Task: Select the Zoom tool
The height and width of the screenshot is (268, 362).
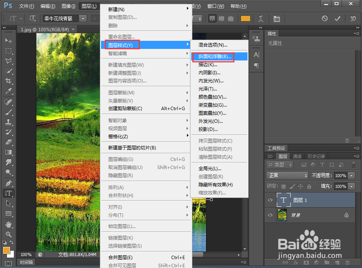Action: click(8, 234)
